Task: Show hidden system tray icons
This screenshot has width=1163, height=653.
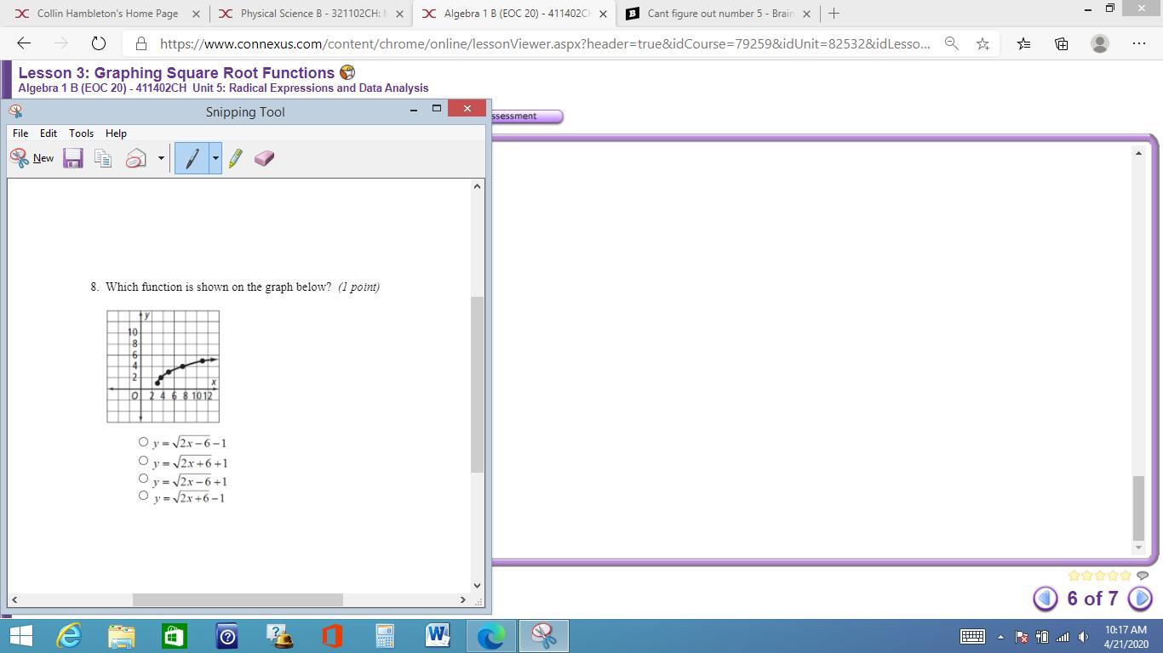Action: pyautogui.click(x=1000, y=636)
